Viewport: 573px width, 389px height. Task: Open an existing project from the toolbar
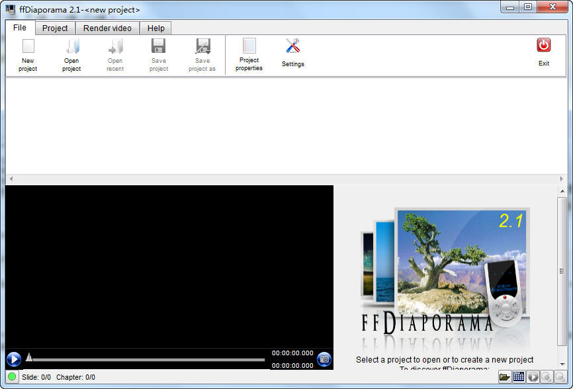pyautogui.click(x=71, y=47)
